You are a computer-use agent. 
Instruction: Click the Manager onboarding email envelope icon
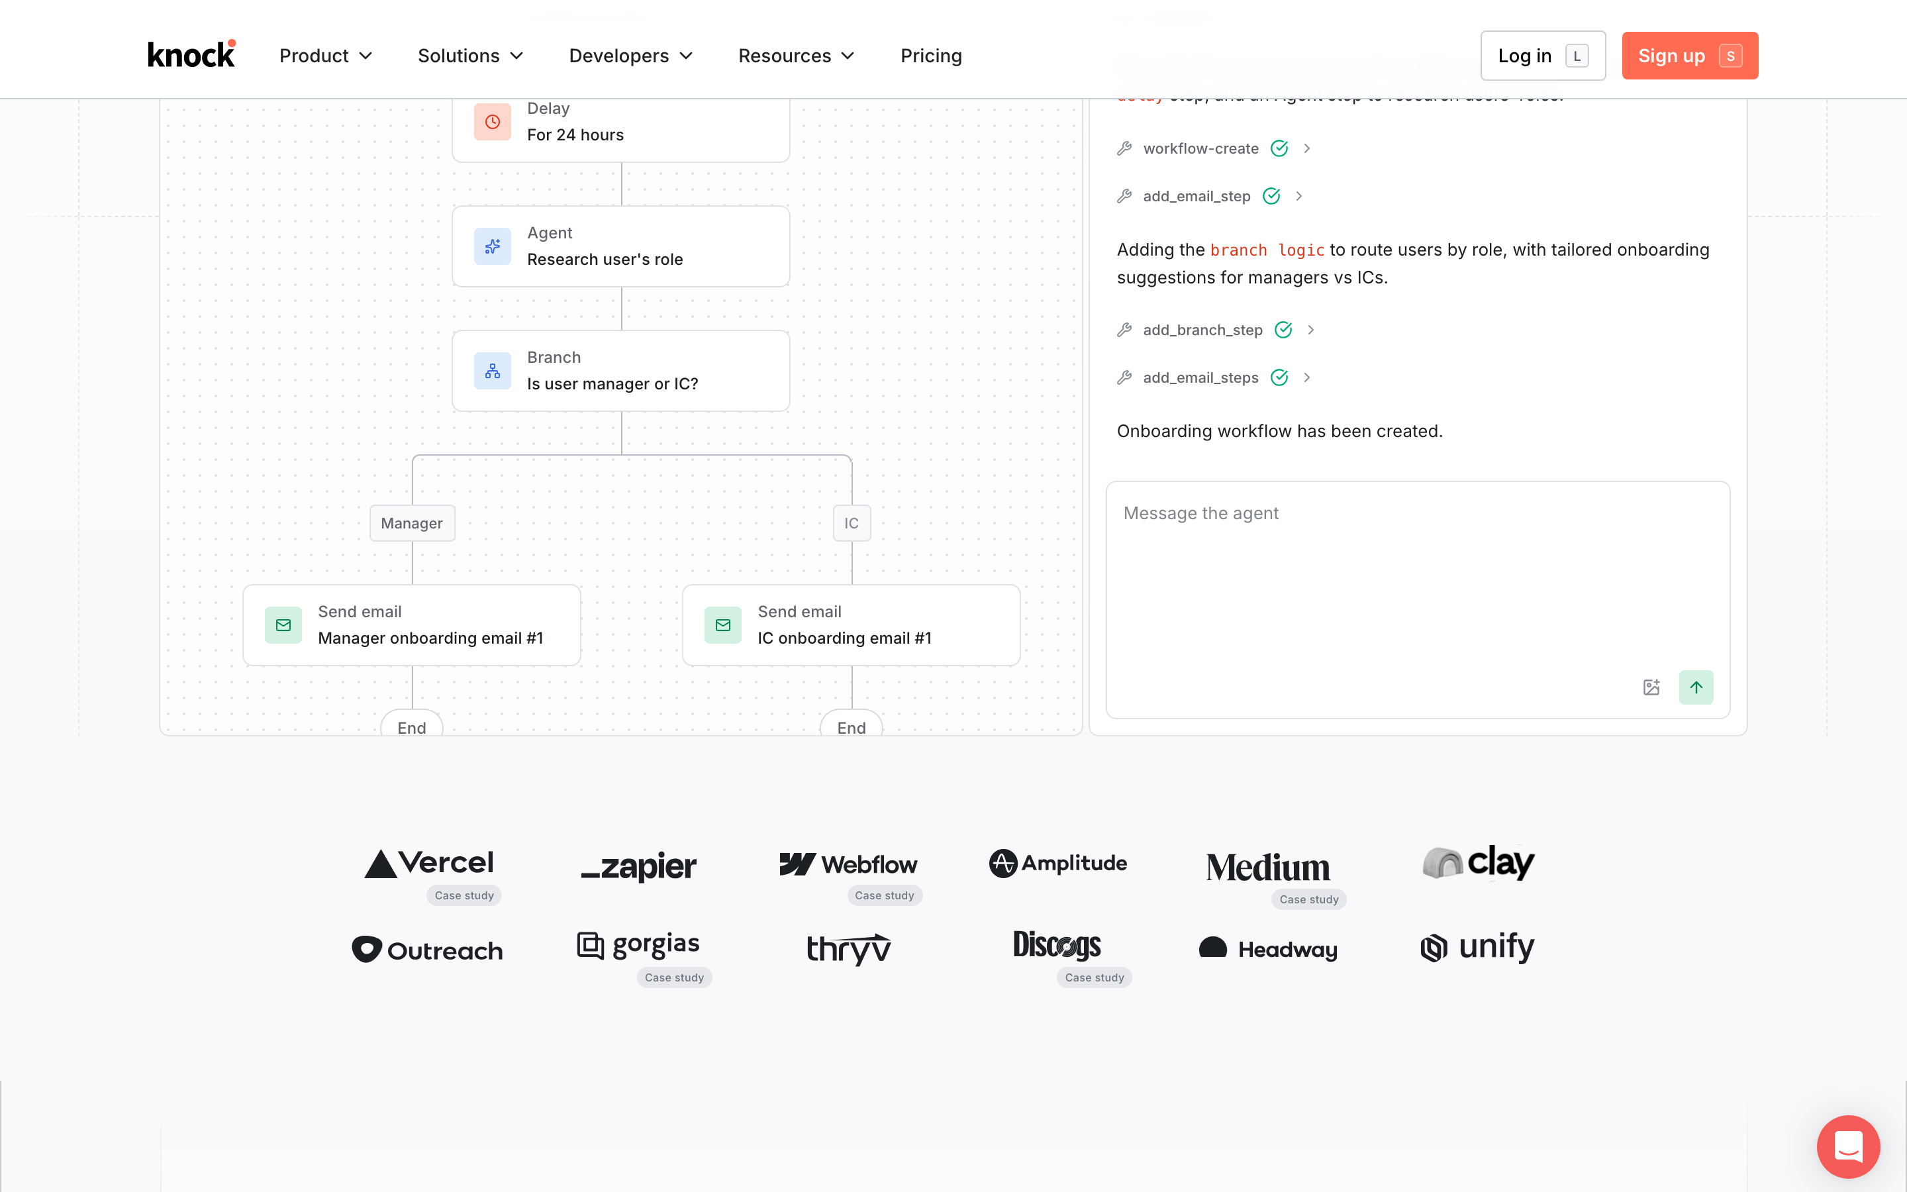[283, 625]
